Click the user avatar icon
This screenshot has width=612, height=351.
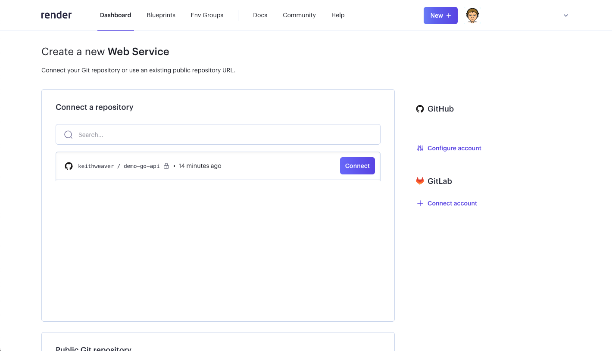tap(472, 16)
